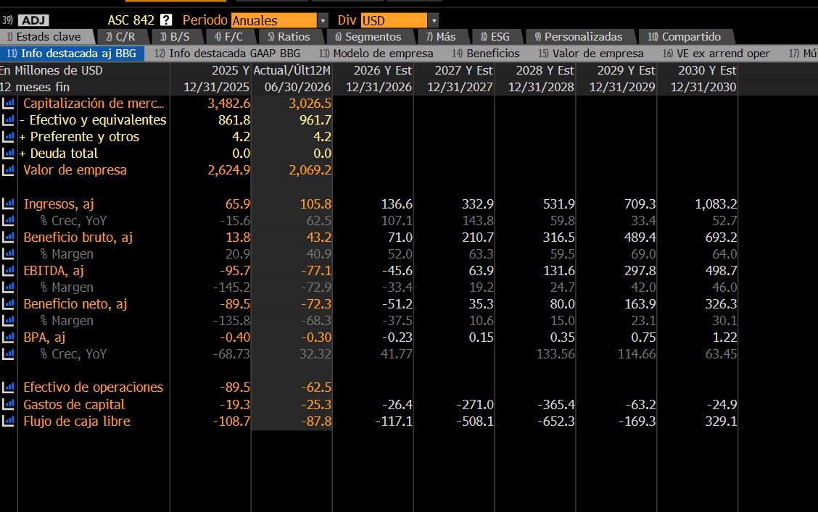Open the Personalizadas tab

(x=579, y=36)
